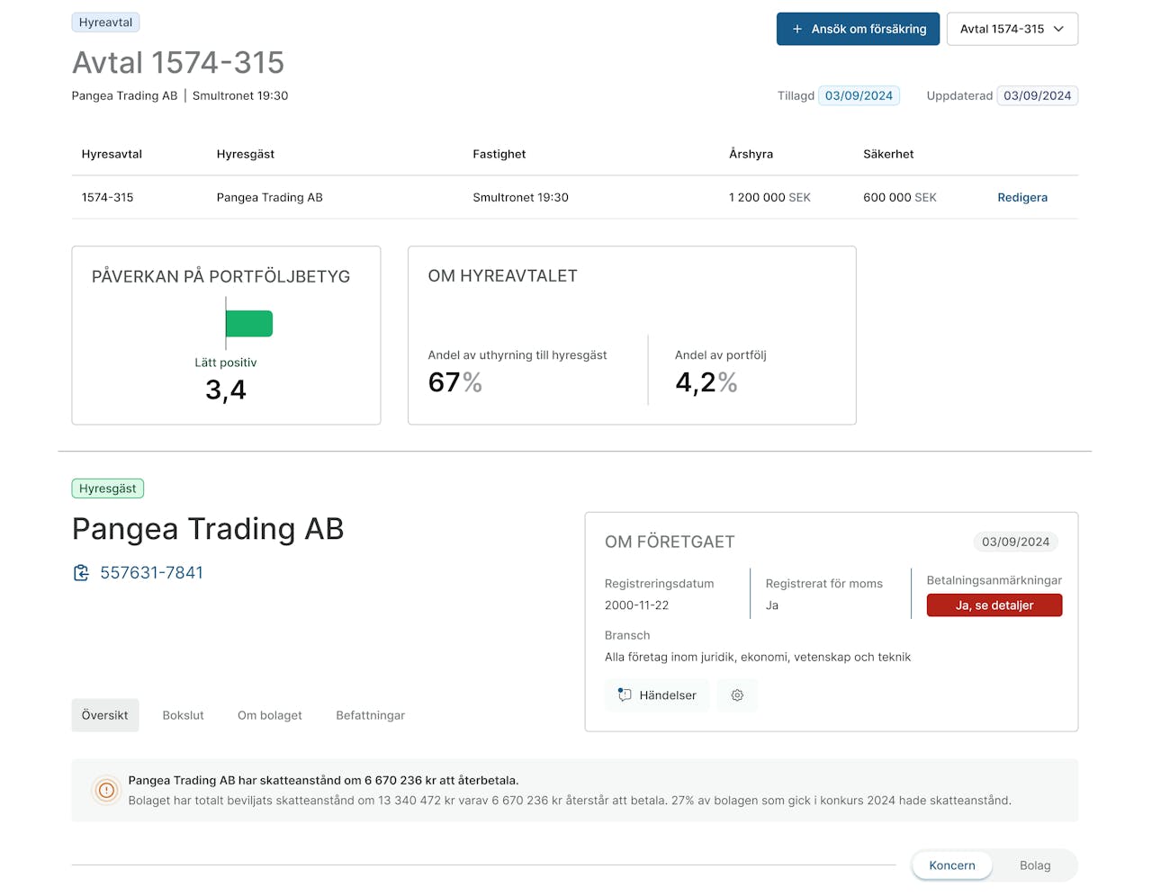The image size is (1152, 896).
Task: Open the Befattningar tab
Action: (x=370, y=715)
